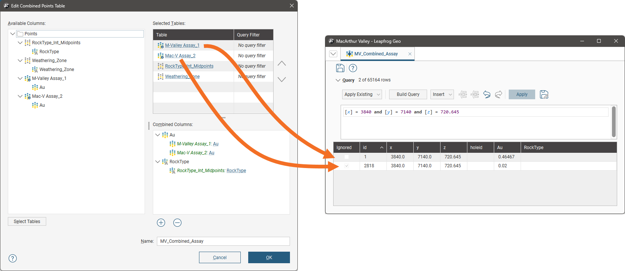Click the Select Tables button
Image resolution: width=625 pixels, height=271 pixels.
pos(27,222)
